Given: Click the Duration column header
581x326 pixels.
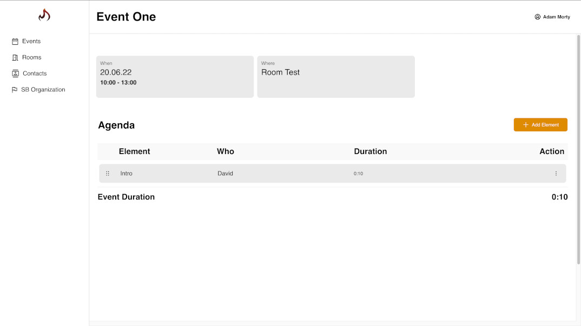Looking at the screenshot, I should tap(371, 151).
